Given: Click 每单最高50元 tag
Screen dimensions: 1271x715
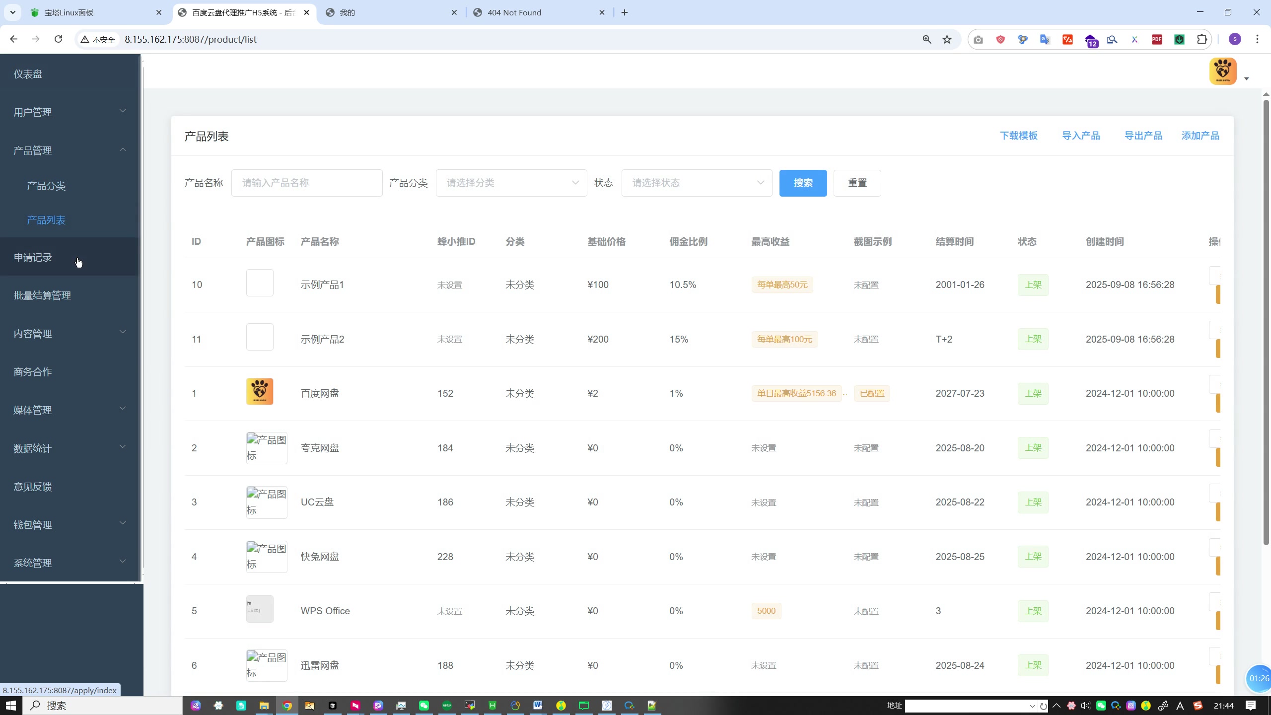Looking at the screenshot, I should 782,285.
